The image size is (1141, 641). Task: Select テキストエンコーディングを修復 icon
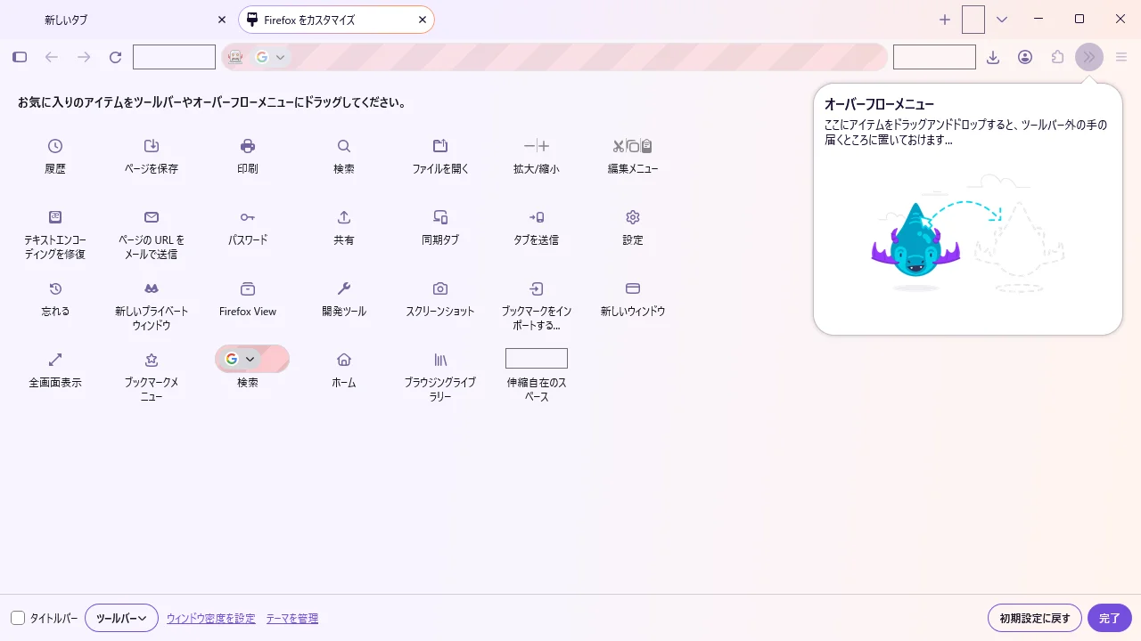[x=55, y=217]
